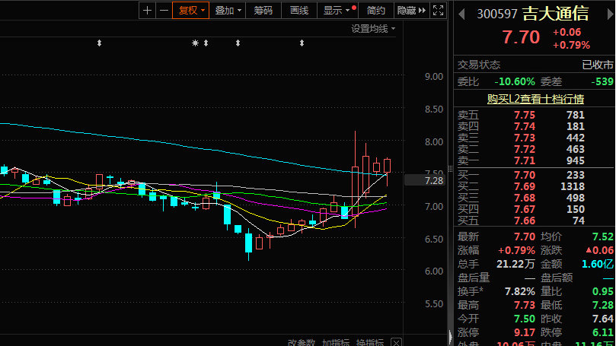Toggle 简约 simple view mode
This screenshot has width=616, height=346.
pyautogui.click(x=375, y=10)
